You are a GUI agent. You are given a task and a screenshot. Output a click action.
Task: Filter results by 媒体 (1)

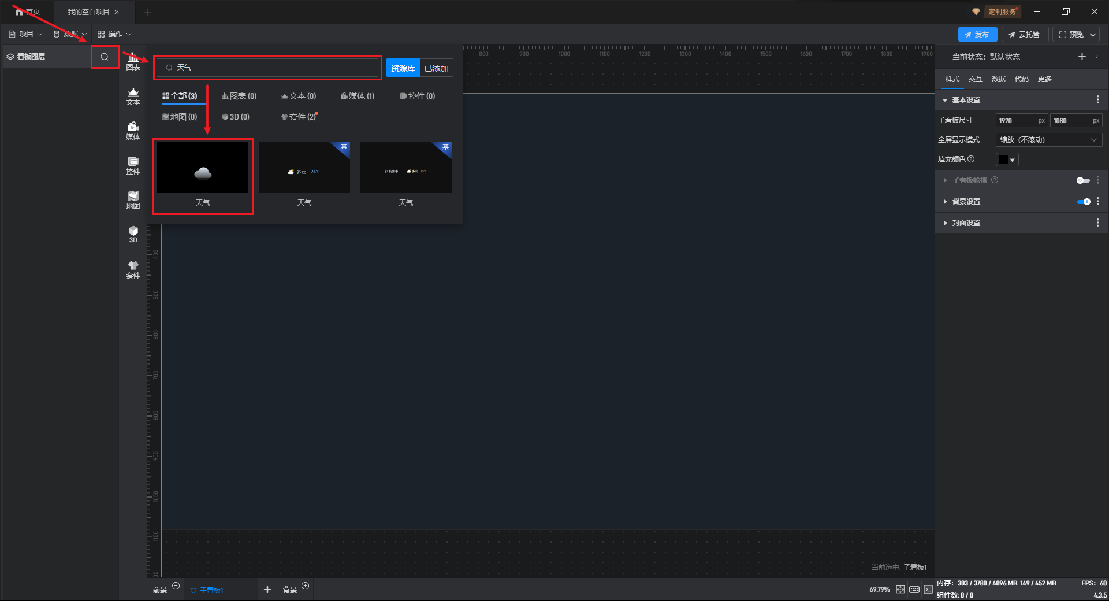[358, 96]
